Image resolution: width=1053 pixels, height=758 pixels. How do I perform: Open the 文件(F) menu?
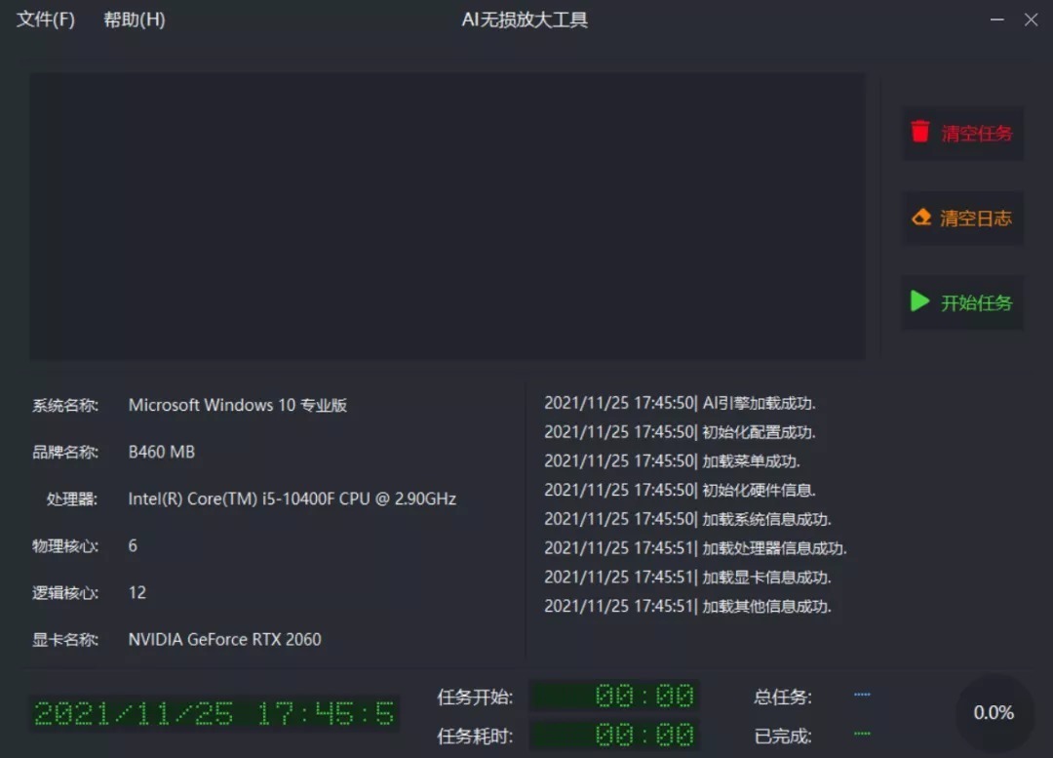[x=46, y=20]
